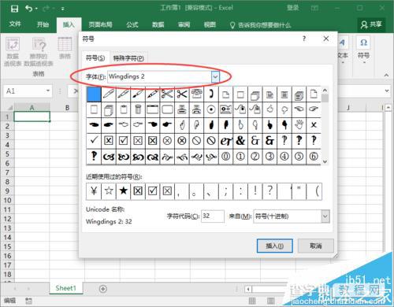394x307 pixels.
Task: Close the Symbol dialog
Action: 326,39
